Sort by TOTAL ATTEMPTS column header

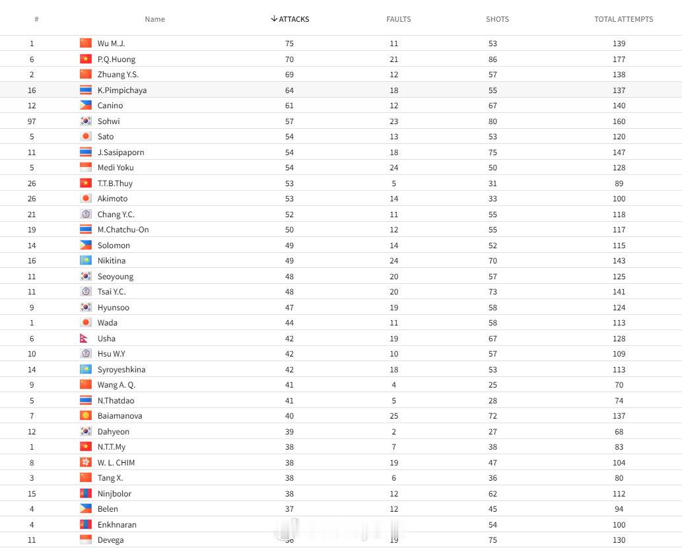coord(624,19)
